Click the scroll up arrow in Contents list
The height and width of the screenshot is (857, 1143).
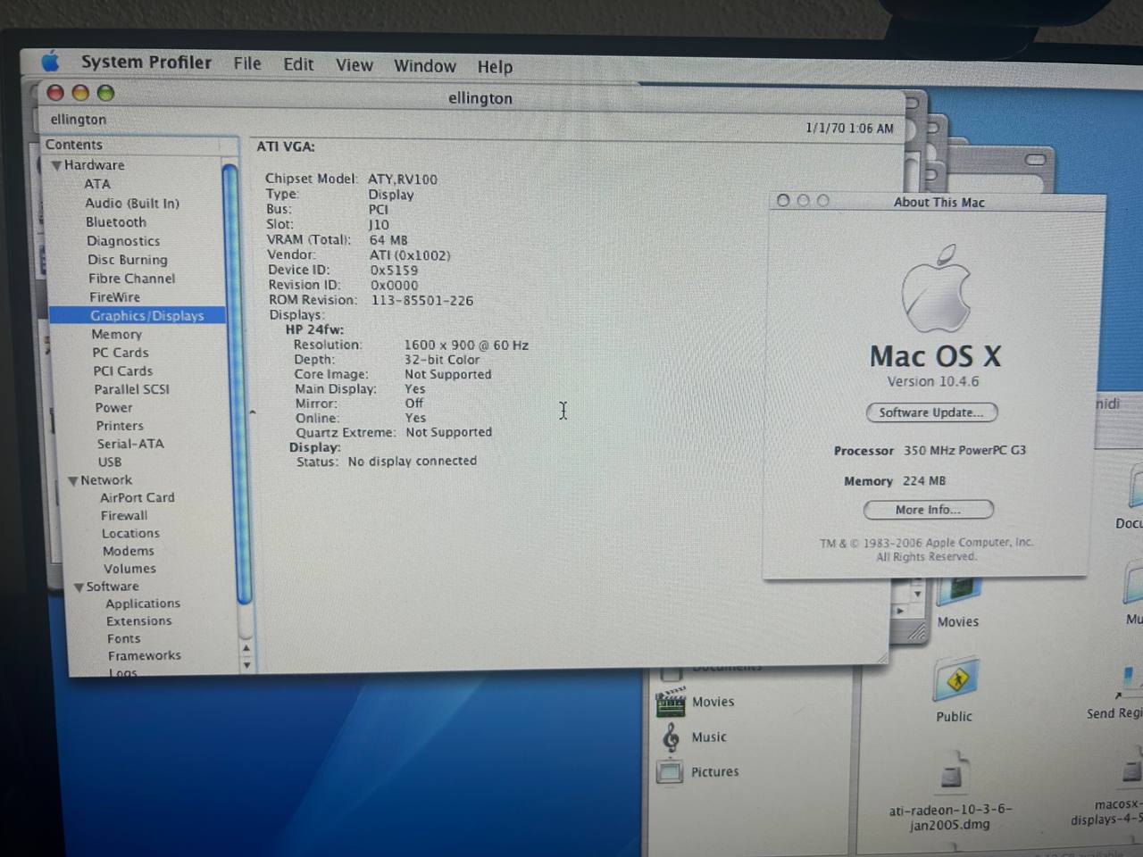coord(246,649)
